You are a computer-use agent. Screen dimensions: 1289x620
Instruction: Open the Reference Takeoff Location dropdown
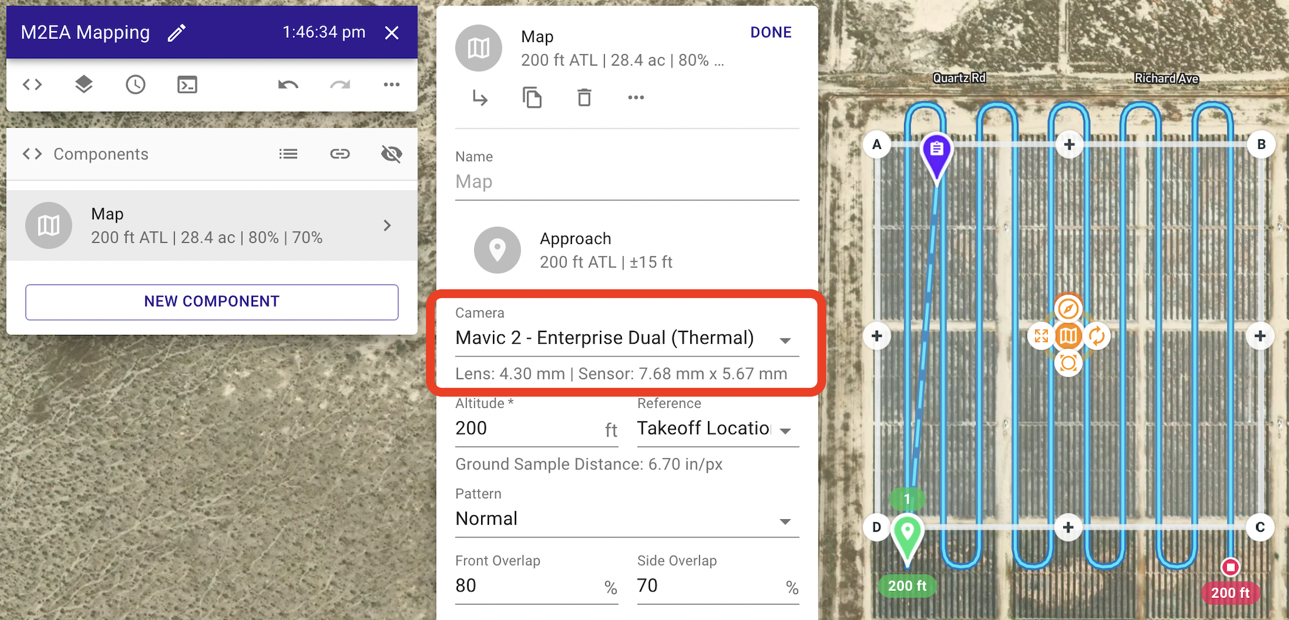click(x=718, y=428)
